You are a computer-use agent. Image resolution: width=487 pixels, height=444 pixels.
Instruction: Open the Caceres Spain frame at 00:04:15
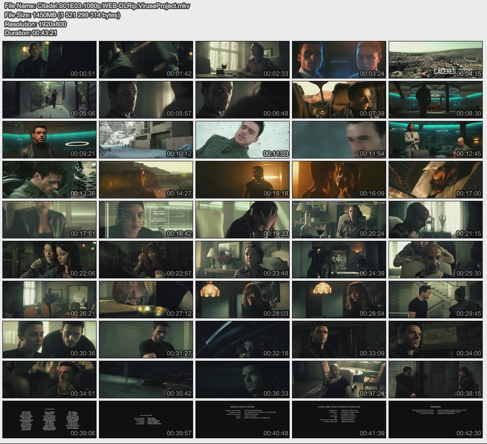(436, 59)
